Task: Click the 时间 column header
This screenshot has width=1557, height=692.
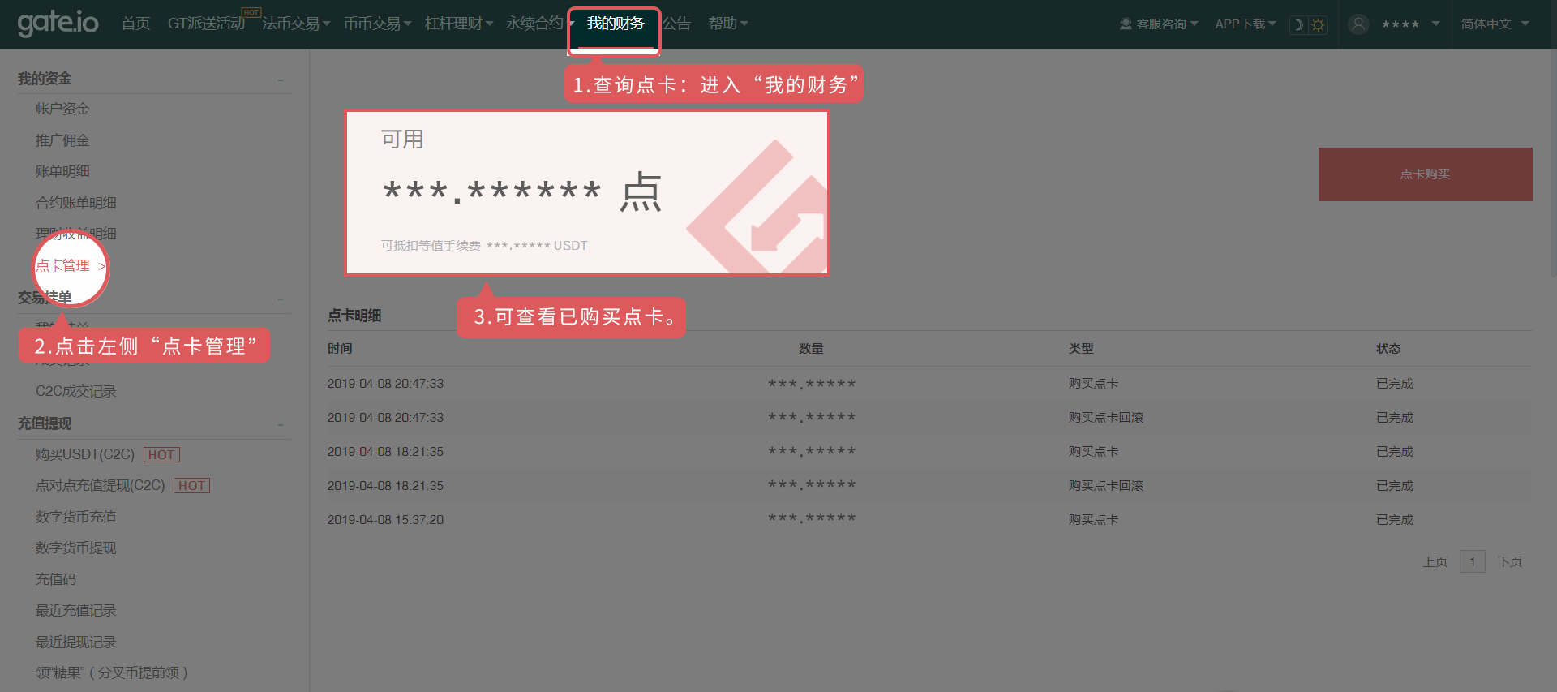Action: pos(340,348)
